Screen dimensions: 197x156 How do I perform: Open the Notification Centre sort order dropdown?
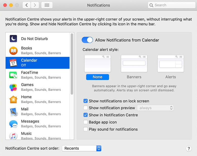point(82,148)
